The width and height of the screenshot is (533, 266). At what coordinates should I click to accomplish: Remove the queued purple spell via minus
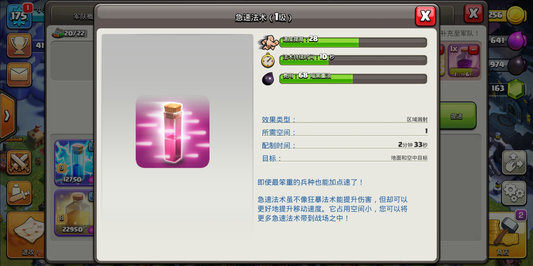(x=473, y=50)
